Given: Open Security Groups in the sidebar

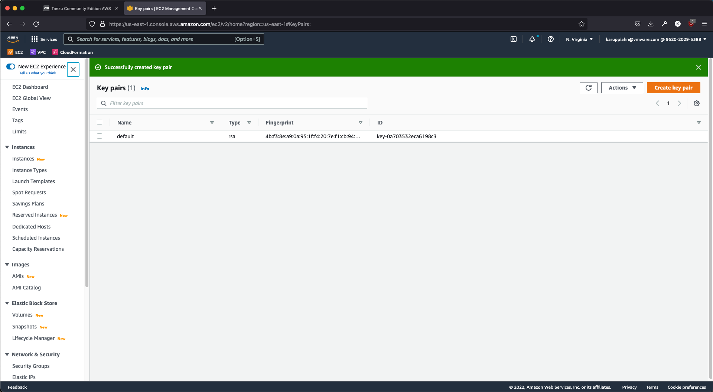Looking at the screenshot, I should tap(31, 366).
